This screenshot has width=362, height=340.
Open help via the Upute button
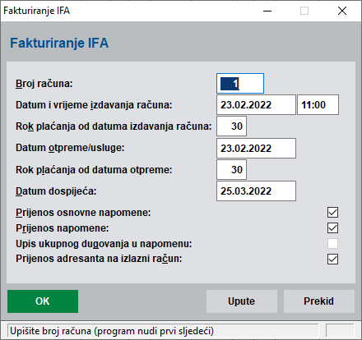point(242,301)
